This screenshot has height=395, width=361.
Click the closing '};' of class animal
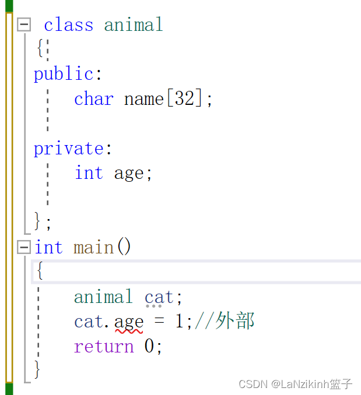(43, 221)
